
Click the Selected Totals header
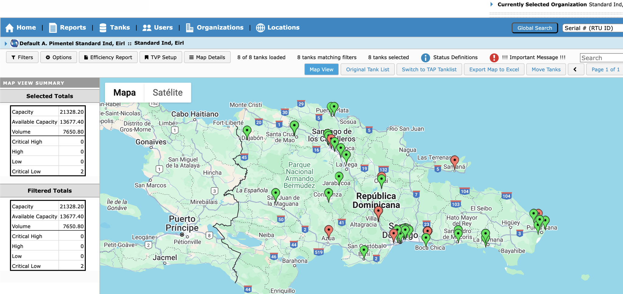pyautogui.click(x=50, y=96)
